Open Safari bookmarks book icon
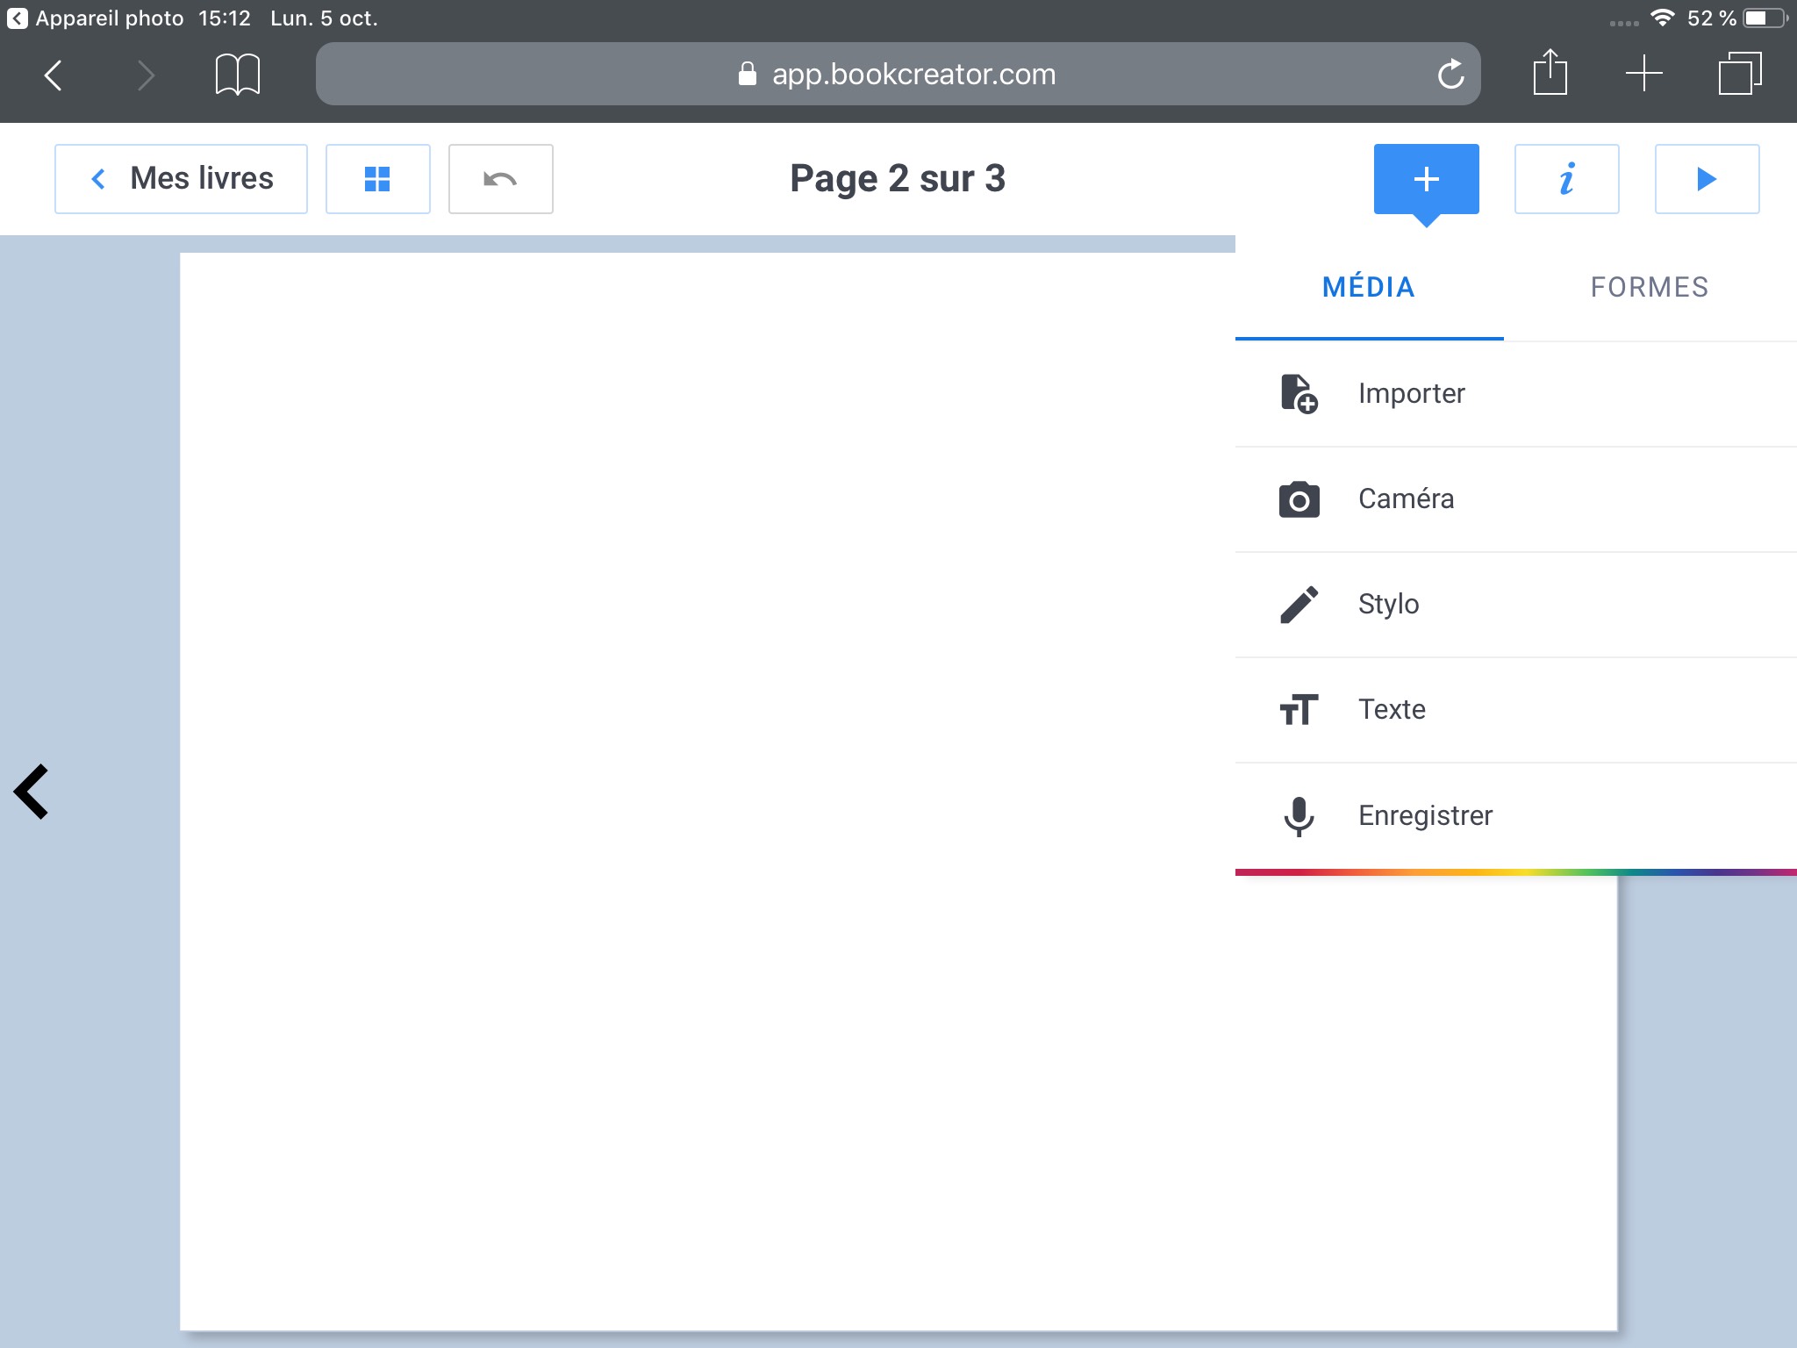 [237, 75]
